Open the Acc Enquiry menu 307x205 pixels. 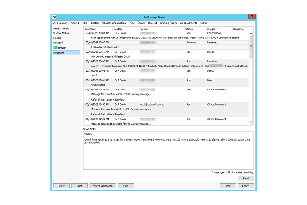[x=60, y=23]
